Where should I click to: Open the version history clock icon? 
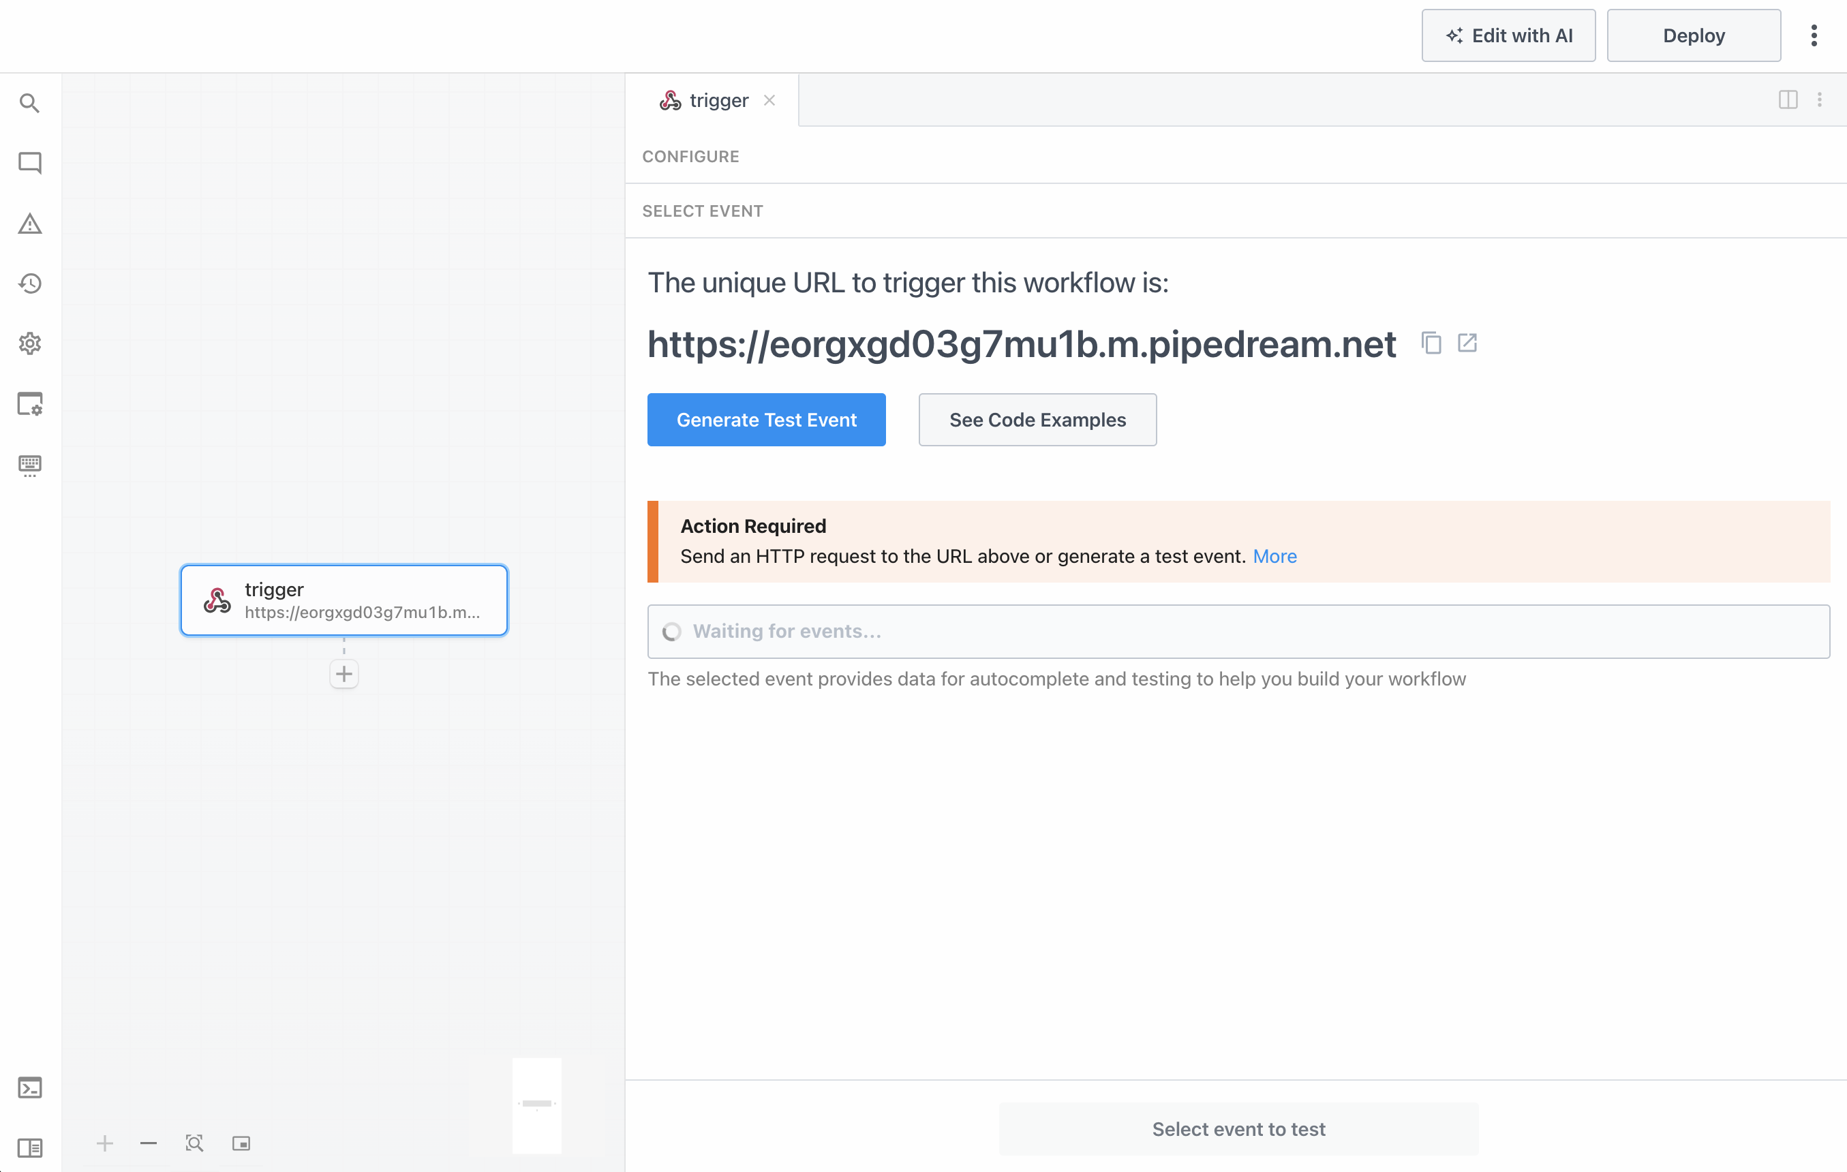29,283
